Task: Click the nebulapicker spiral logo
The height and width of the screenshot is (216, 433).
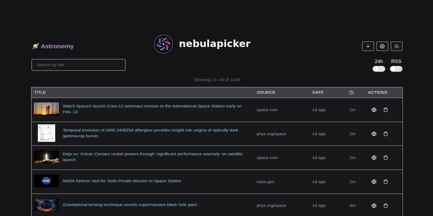Action: pos(163,44)
